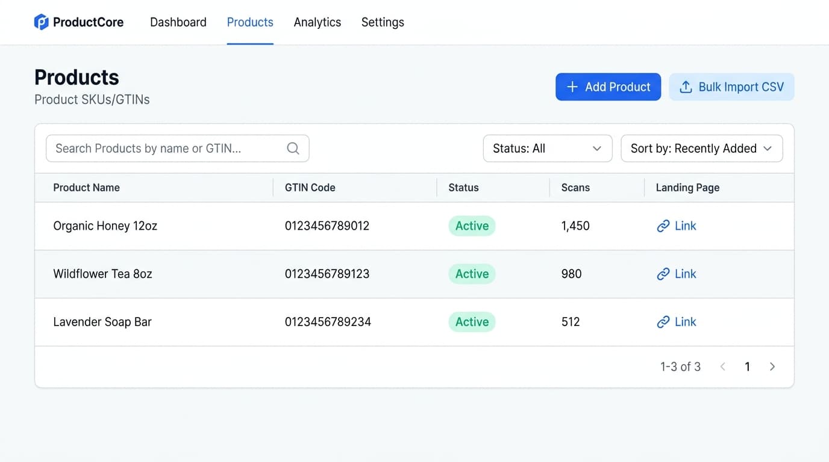Click the Status column header

[x=464, y=188]
